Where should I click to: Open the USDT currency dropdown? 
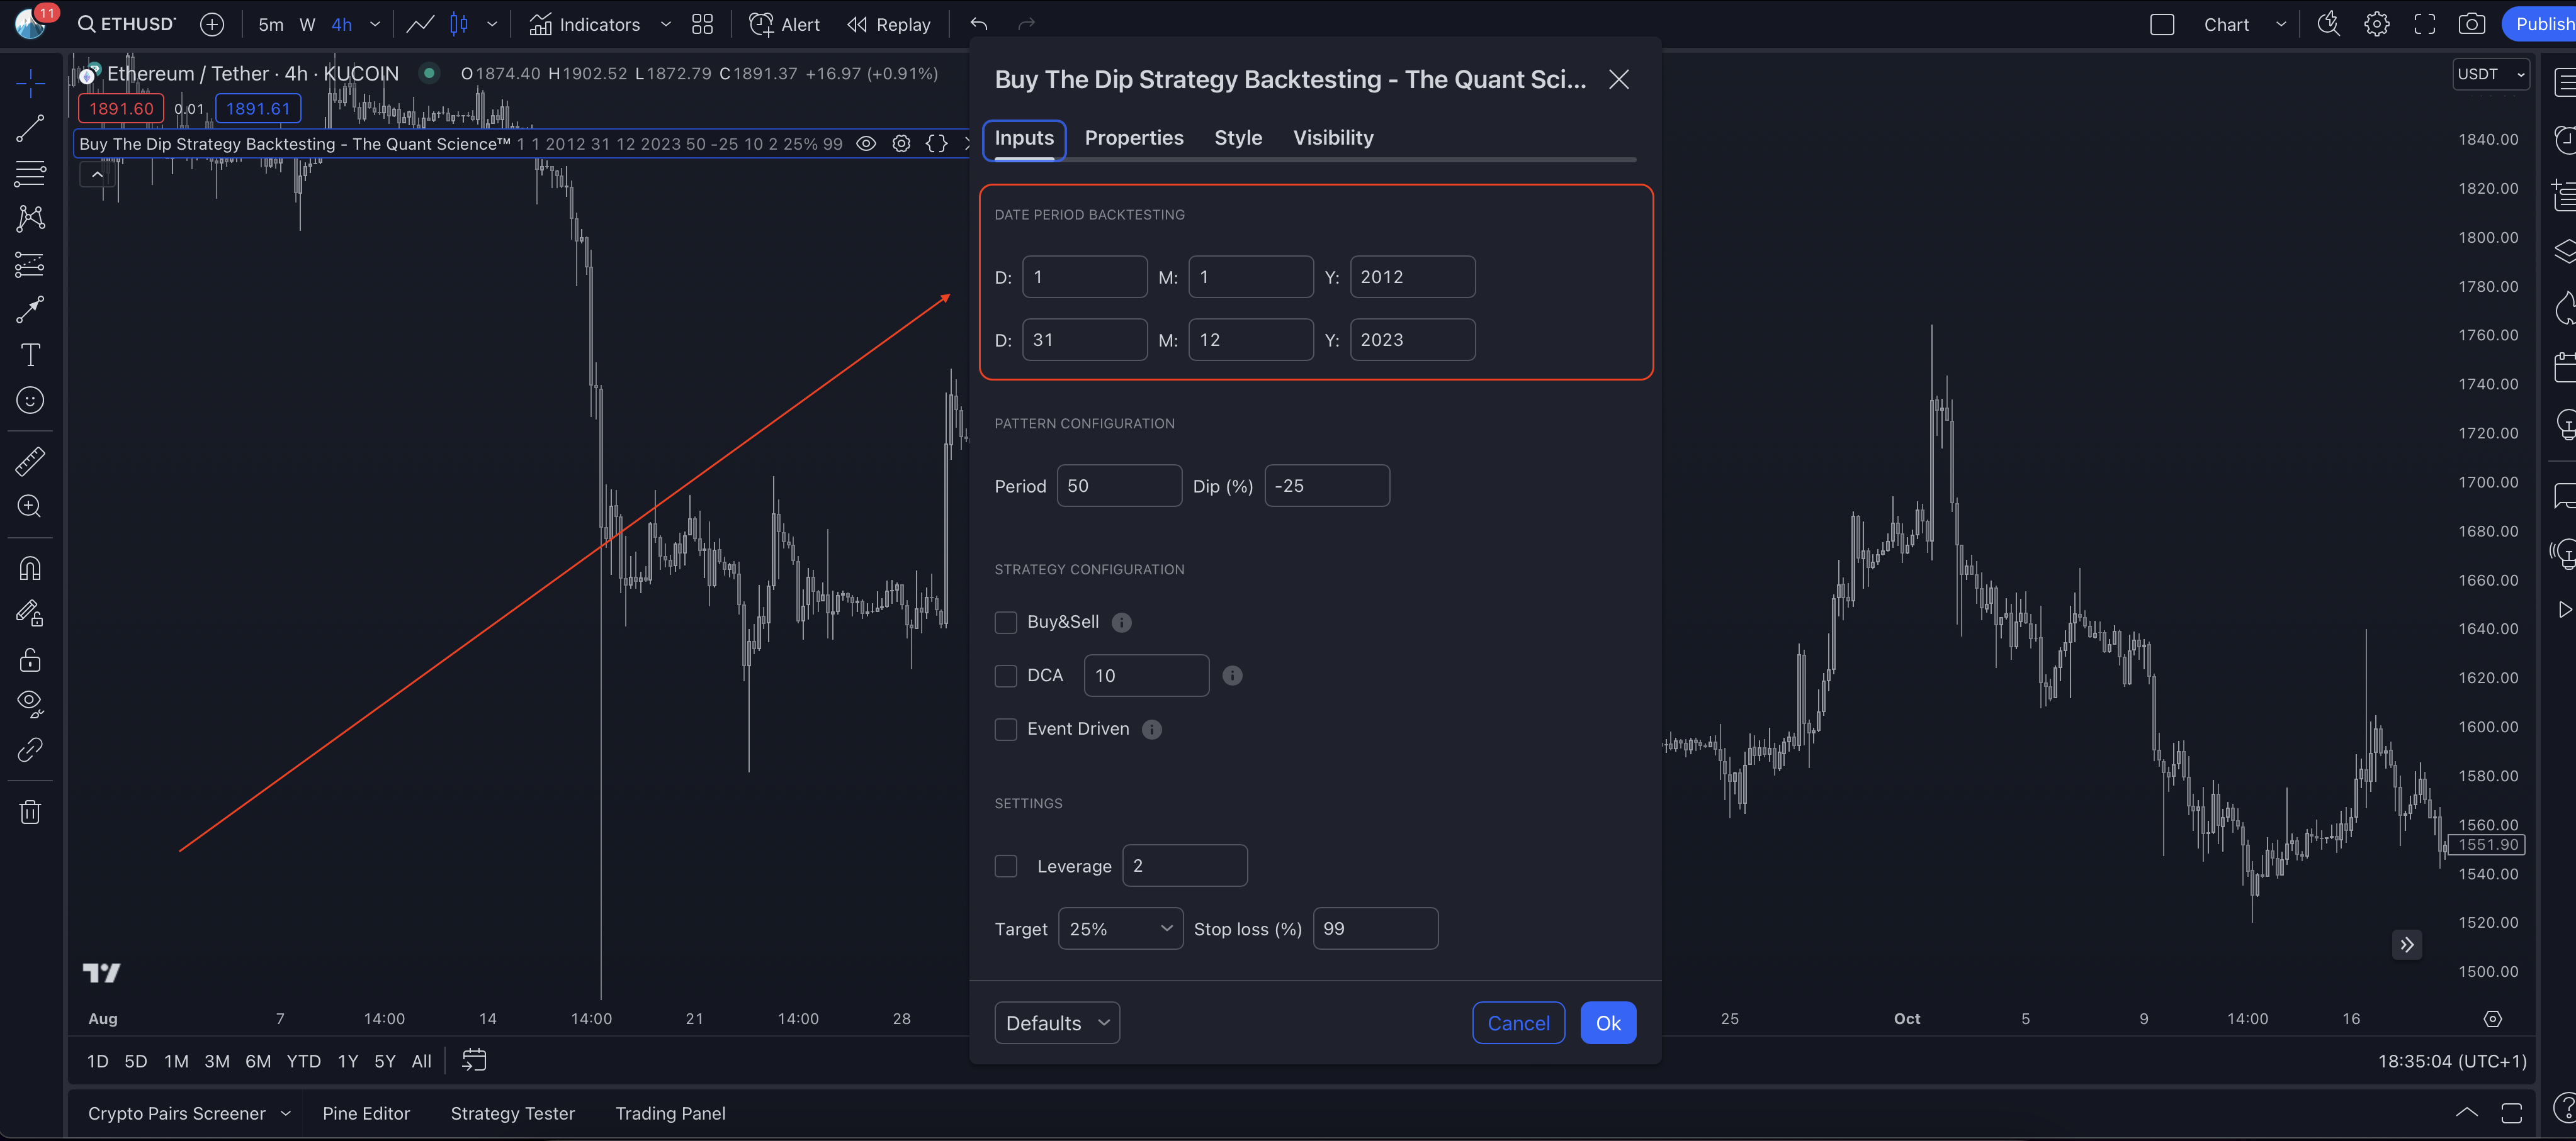[x=2490, y=74]
